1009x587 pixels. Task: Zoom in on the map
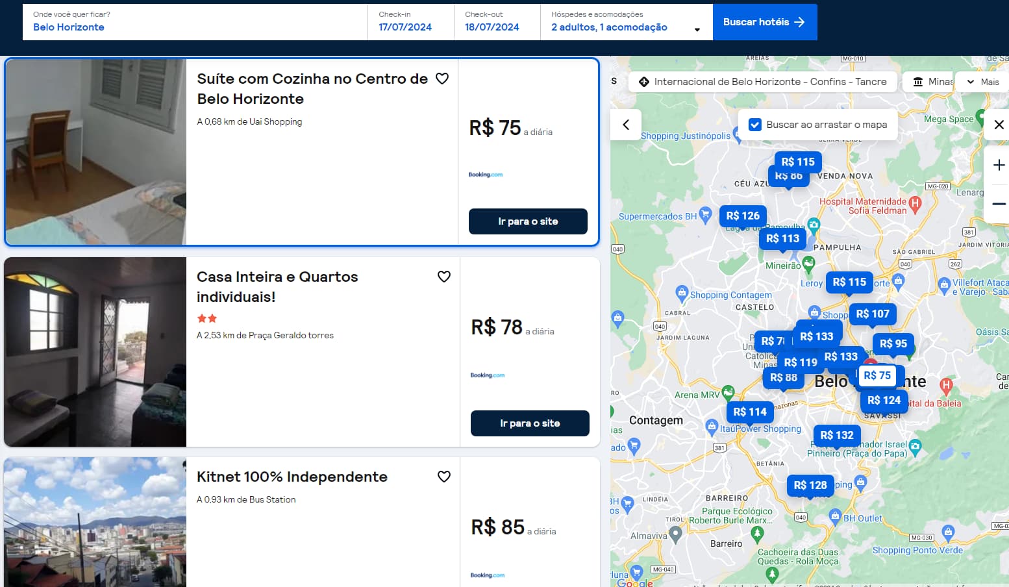pos(999,166)
